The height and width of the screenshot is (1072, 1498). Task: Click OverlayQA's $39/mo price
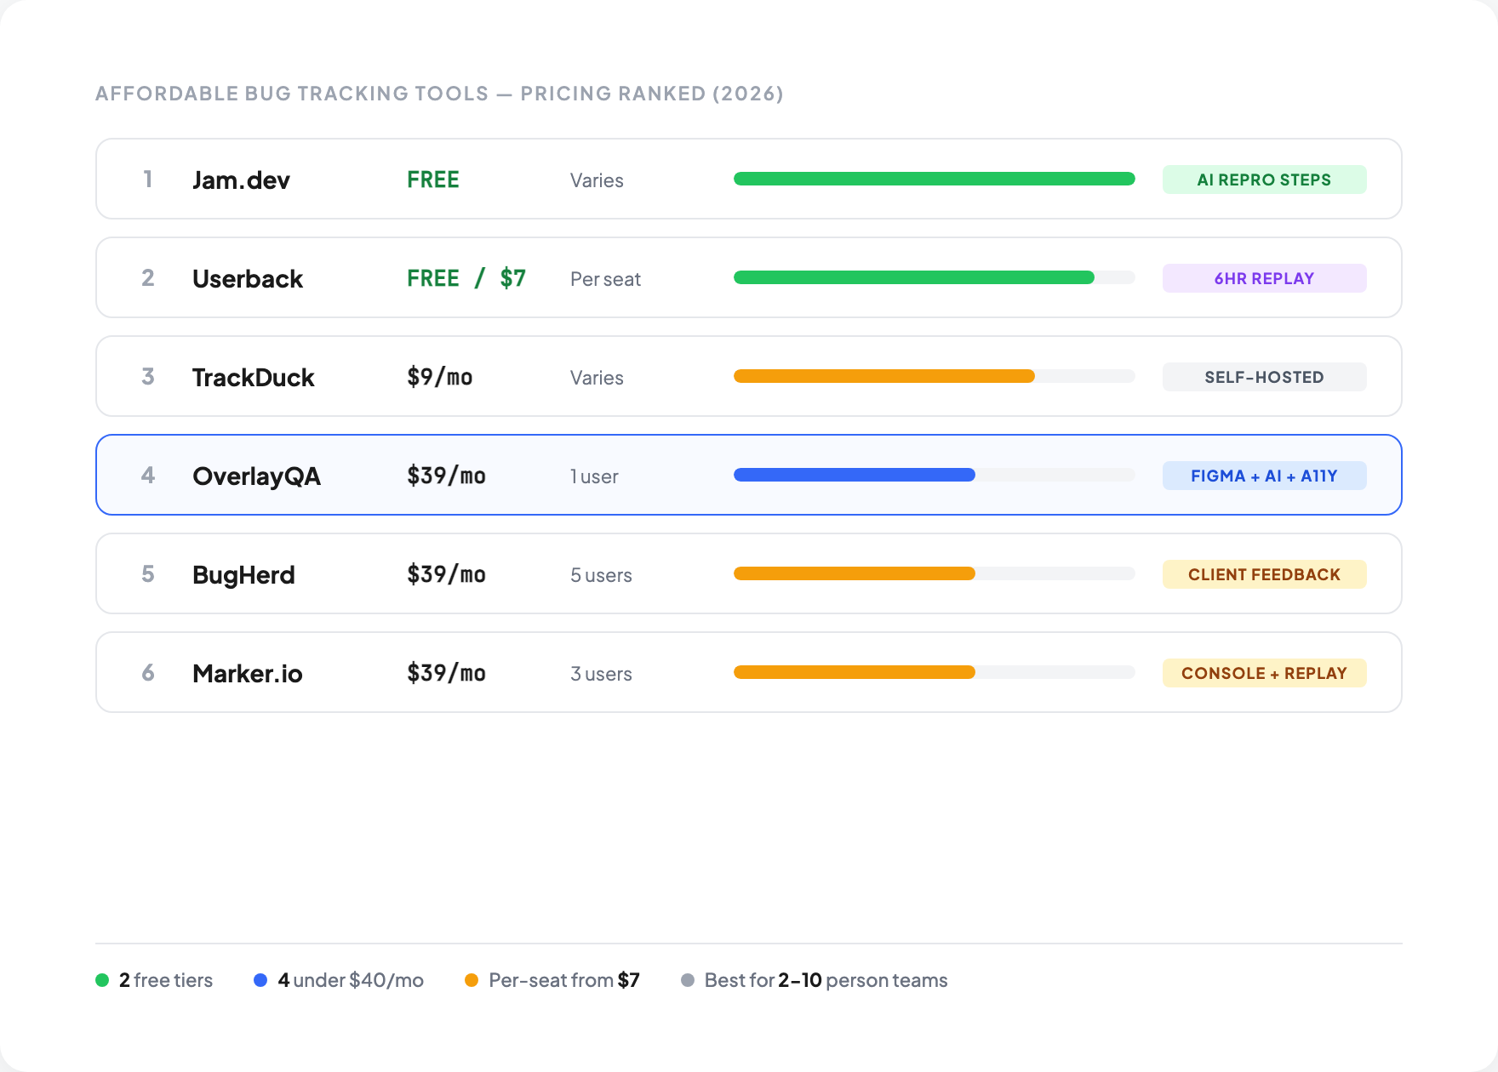446,476
